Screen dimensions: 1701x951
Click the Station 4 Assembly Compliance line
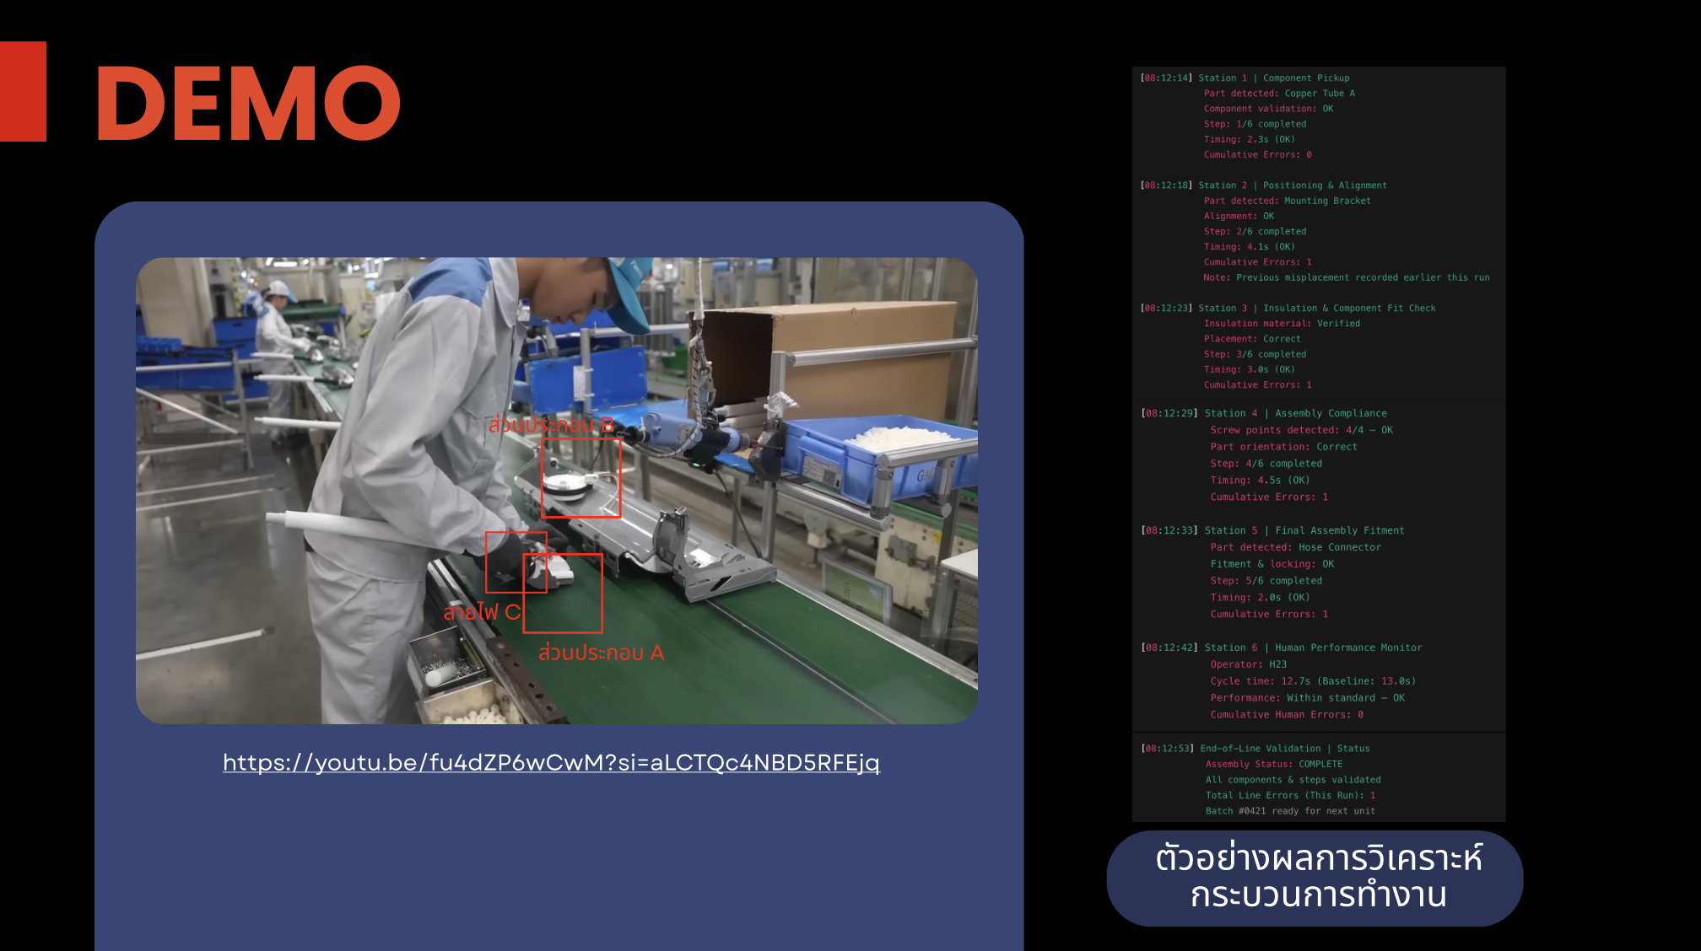(x=1264, y=413)
